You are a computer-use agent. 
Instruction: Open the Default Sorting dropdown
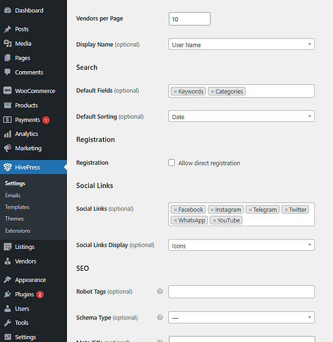pos(241,116)
